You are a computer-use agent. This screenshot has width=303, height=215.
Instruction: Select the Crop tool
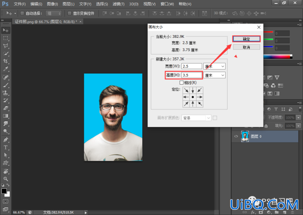[x=6, y=61]
